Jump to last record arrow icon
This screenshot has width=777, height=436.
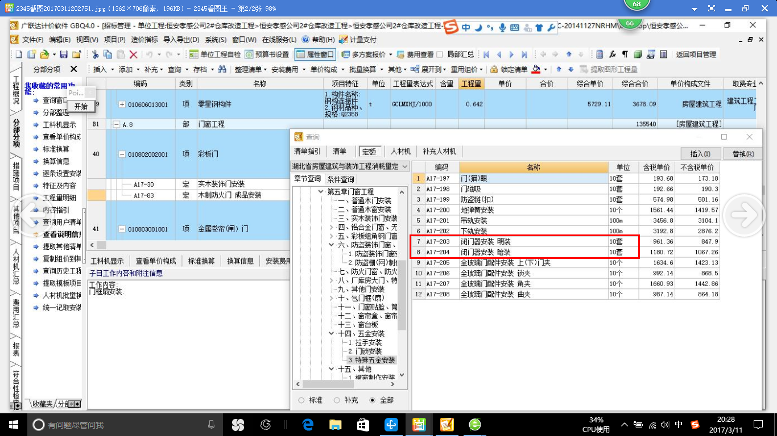tap(524, 54)
